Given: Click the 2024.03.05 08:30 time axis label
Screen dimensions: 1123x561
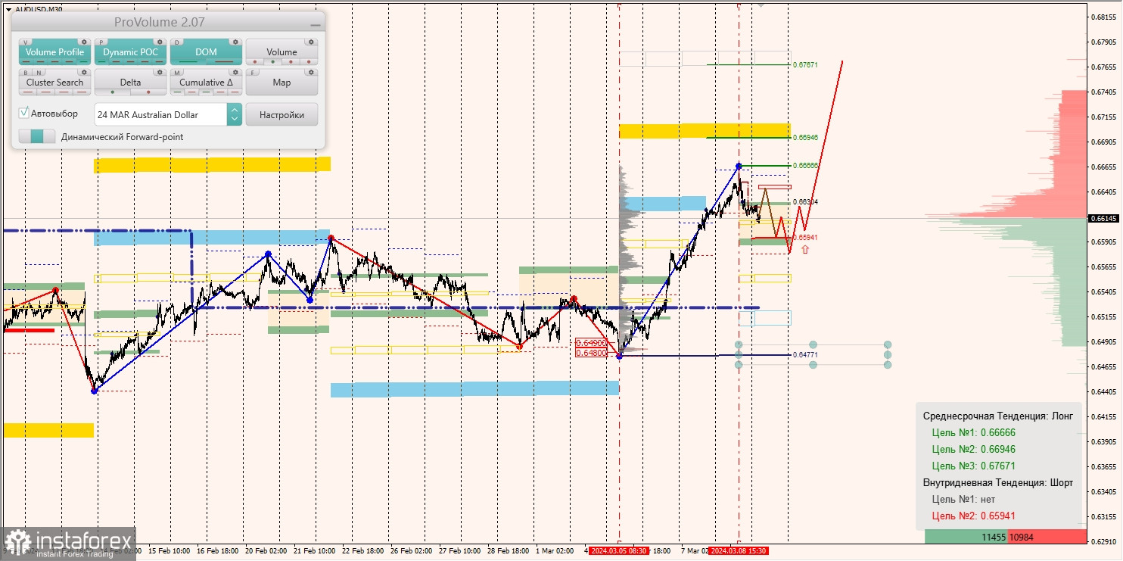Looking at the screenshot, I should [x=618, y=551].
